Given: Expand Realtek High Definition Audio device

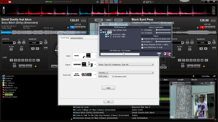Looking at the screenshot, I should (101, 30).
